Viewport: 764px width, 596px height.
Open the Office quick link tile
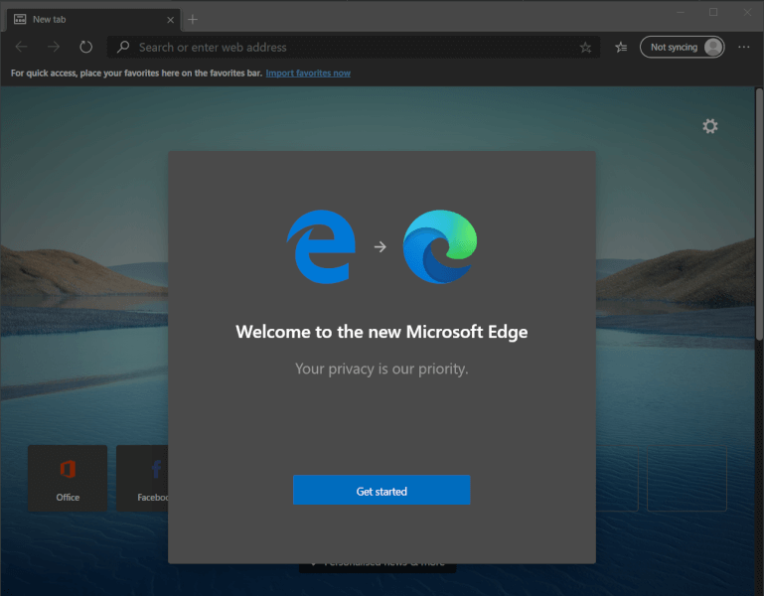68,478
